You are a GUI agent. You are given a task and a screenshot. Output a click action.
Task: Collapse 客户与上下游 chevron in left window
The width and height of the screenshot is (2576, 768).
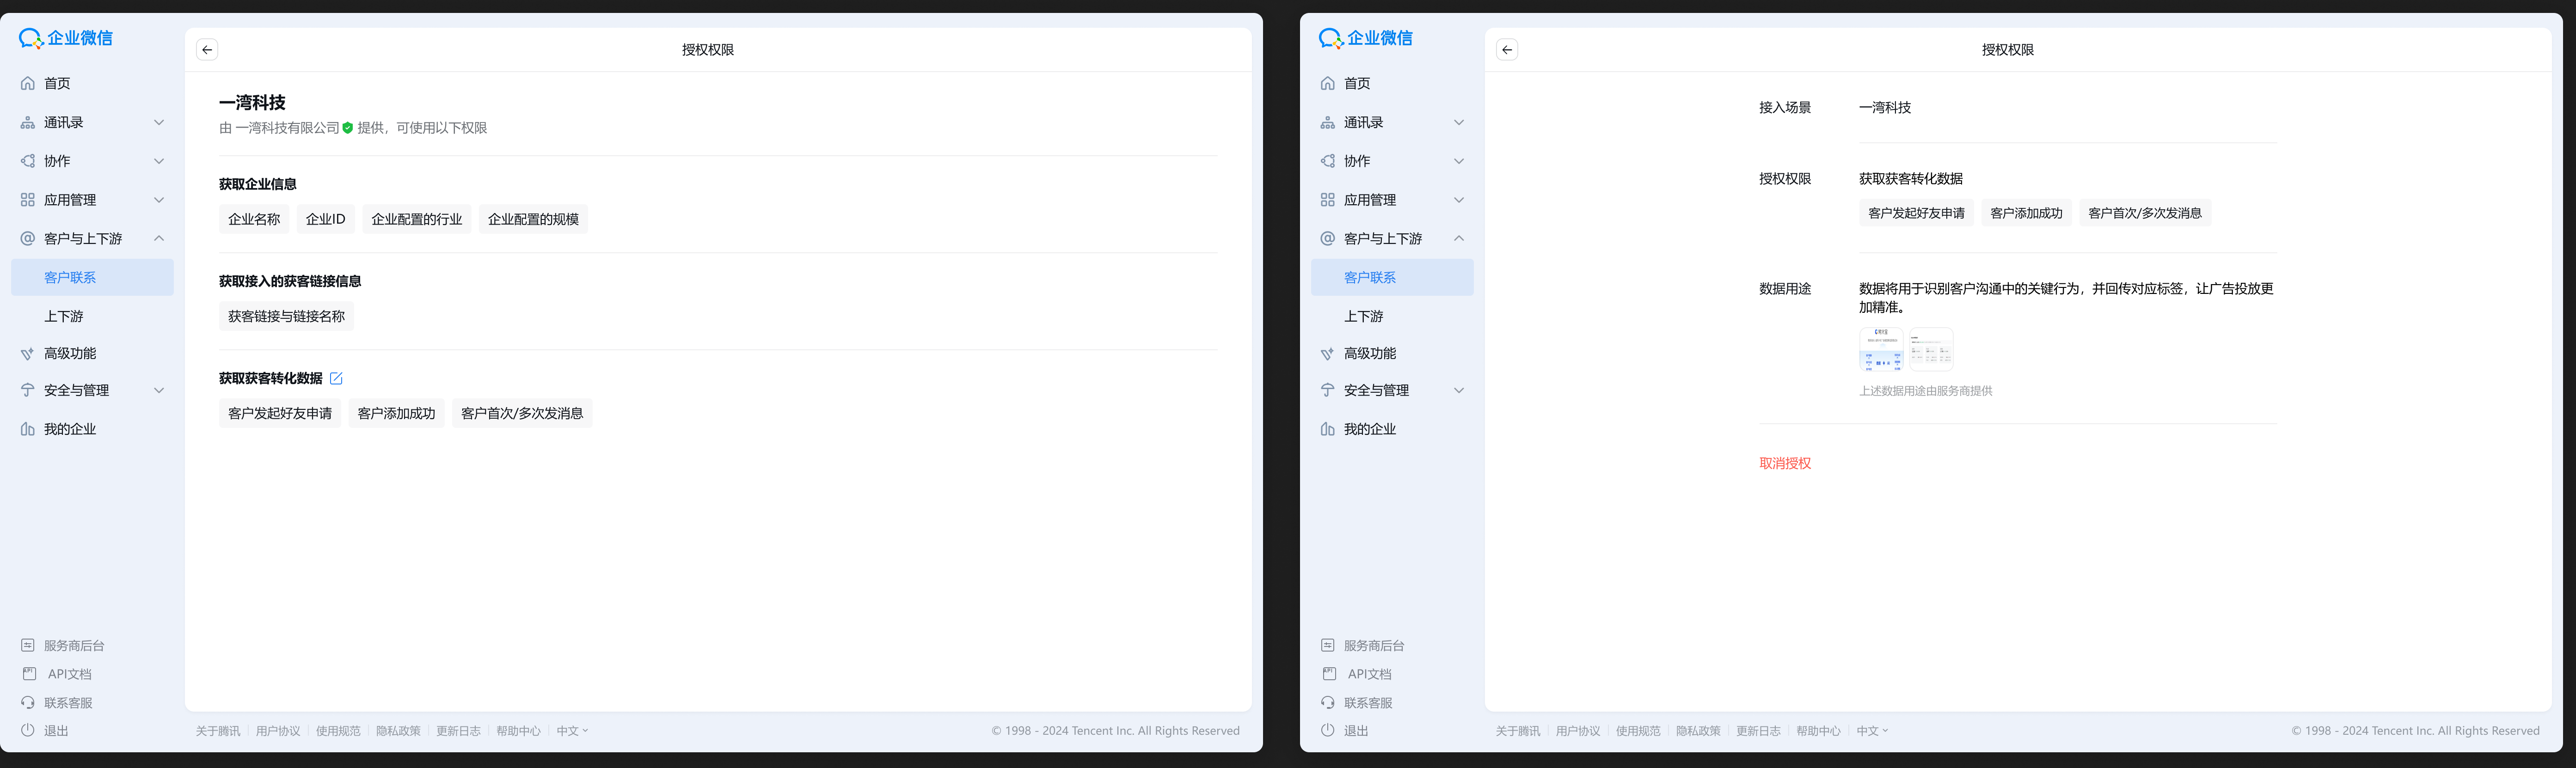click(159, 238)
